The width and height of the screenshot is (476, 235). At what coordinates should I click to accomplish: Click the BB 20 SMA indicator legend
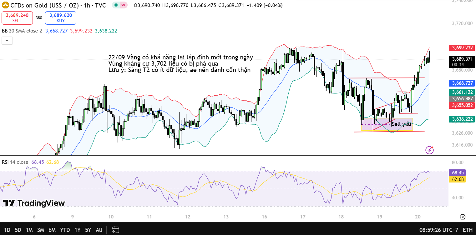[x=22, y=31]
